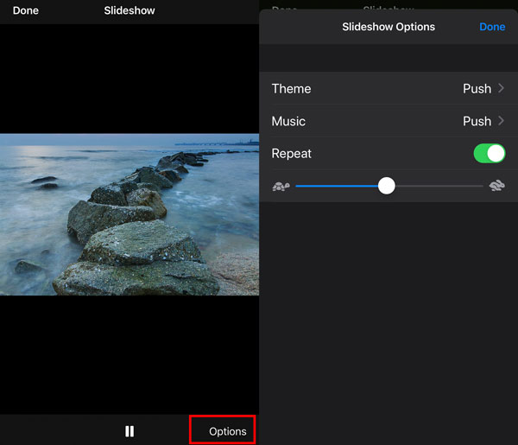Click the speed slider handle
Viewport: 518px width, 445px height.
click(387, 186)
